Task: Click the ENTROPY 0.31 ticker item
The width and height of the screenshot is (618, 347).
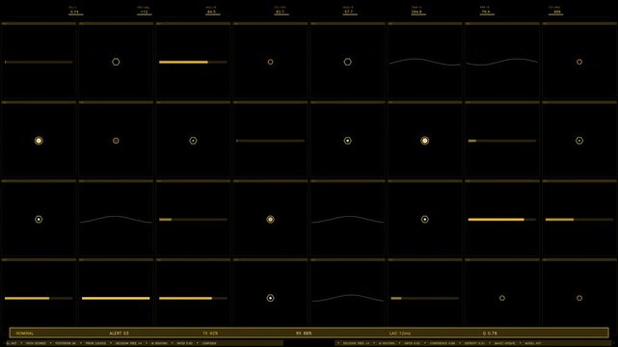Action: pos(474,343)
